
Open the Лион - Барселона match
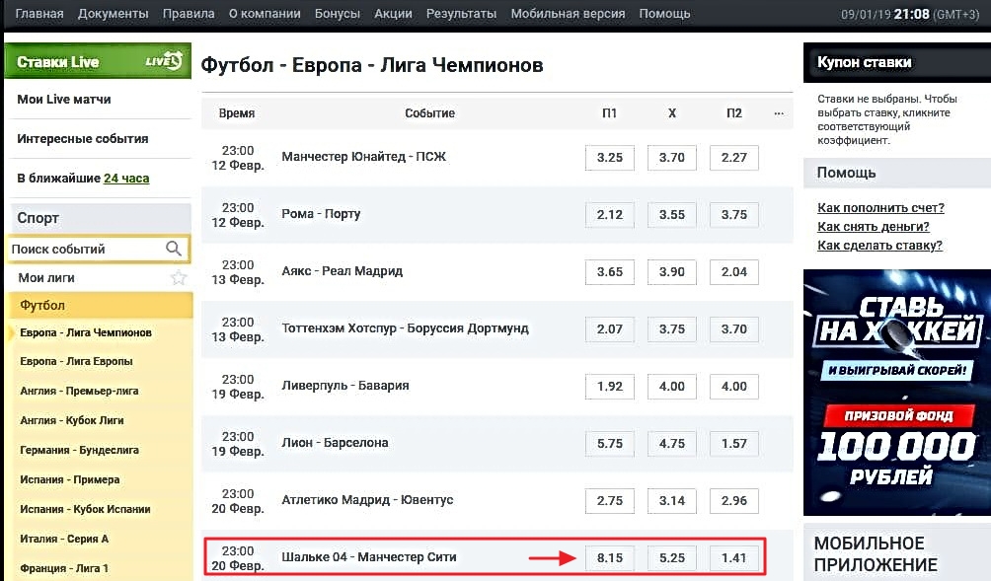(x=335, y=443)
